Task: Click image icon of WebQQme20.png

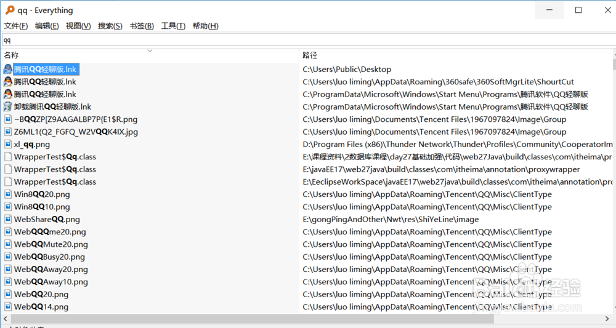Action: [8, 232]
